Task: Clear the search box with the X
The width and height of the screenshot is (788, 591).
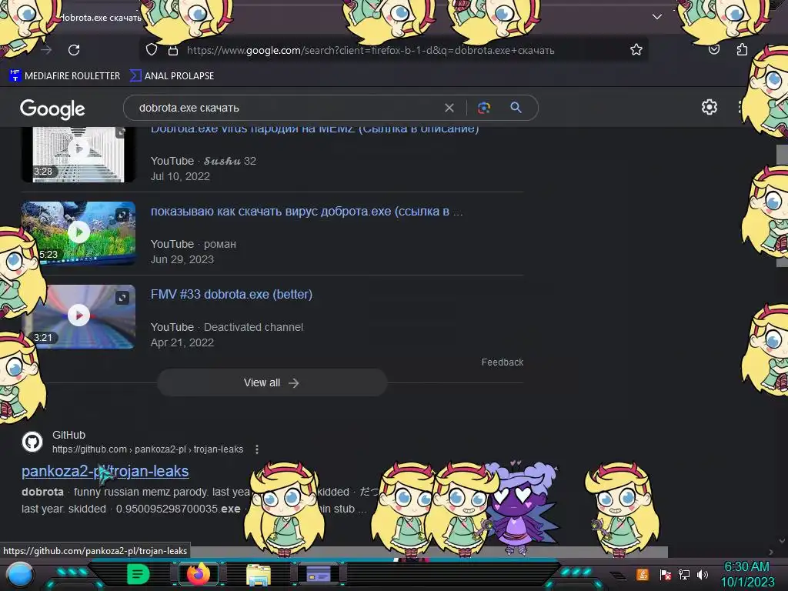Action: [x=449, y=108]
